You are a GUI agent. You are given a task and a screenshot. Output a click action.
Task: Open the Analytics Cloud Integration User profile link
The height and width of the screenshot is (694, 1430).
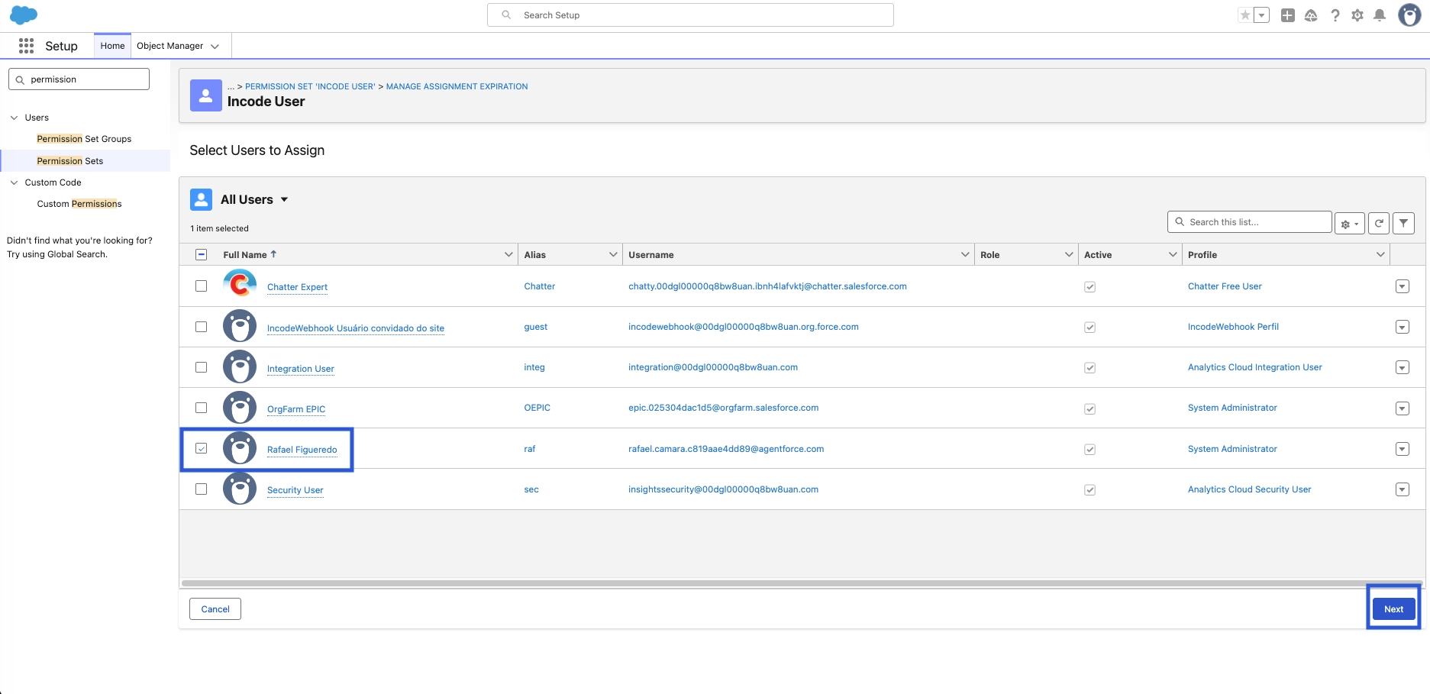pyautogui.click(x=1254, y=367)
